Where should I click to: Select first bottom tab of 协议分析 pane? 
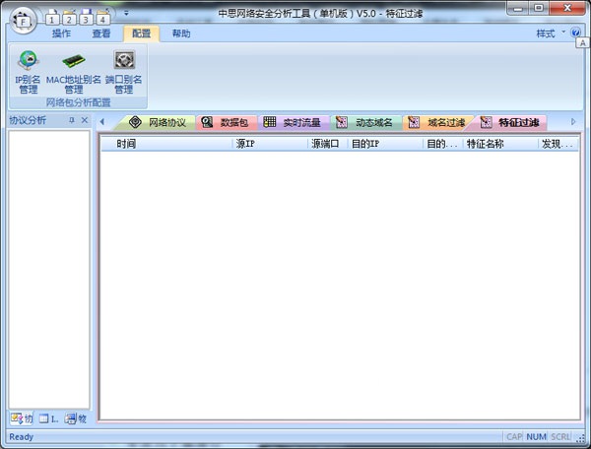click(22, 418)
